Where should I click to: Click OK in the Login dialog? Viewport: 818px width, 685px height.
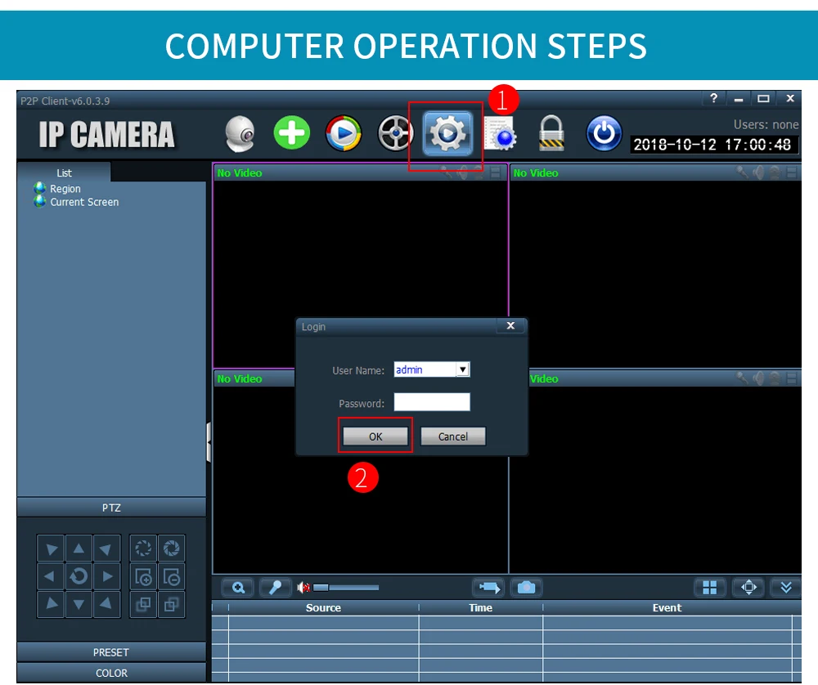[x=375, y=437]
